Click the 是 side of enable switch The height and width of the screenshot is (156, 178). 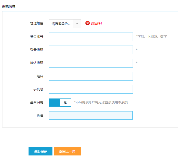tap(65, 103)
